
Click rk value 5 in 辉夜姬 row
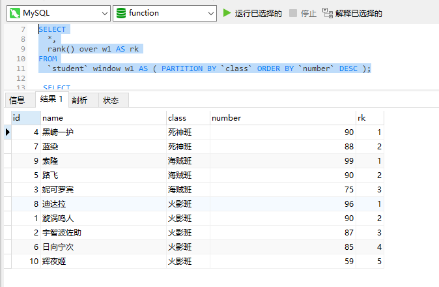[370, 261]
